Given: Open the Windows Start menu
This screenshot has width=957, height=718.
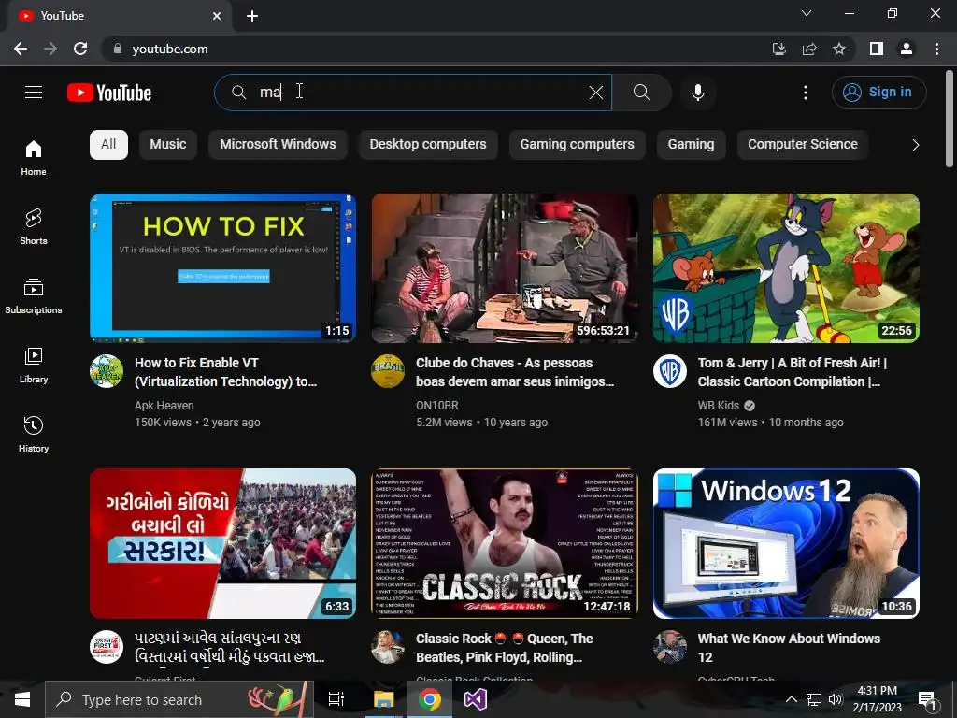Looking at the screenshot, I should click(22, 699).
